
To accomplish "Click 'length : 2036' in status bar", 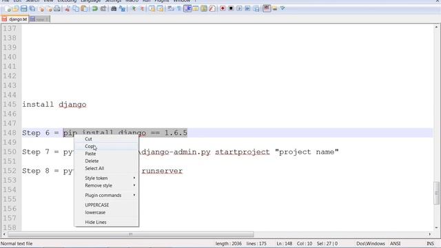I will pos(228,243).
